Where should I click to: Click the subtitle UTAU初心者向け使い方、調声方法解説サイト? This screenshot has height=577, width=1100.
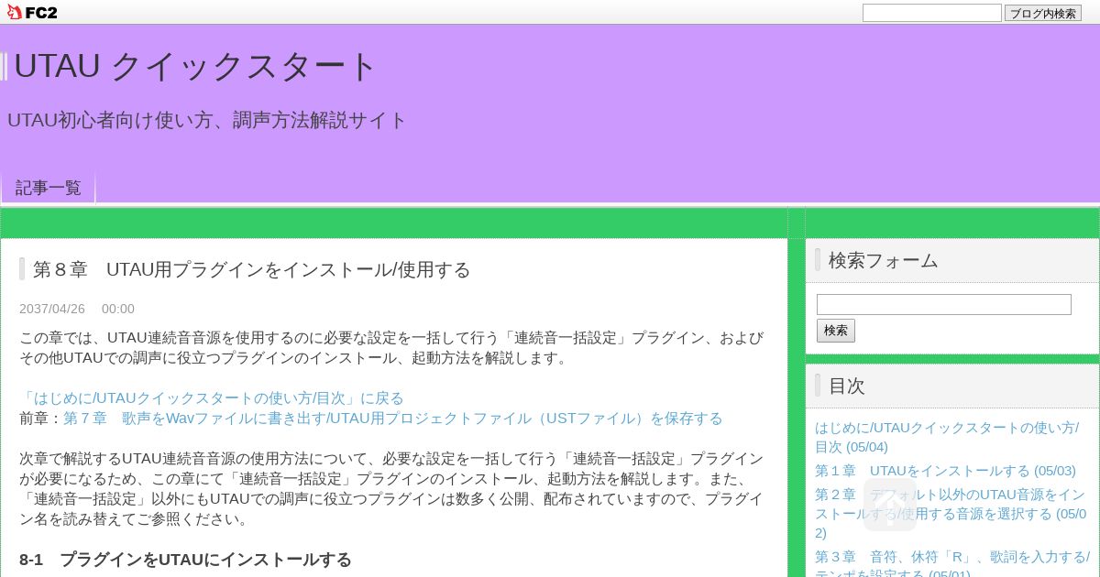(x=207, y=120)
